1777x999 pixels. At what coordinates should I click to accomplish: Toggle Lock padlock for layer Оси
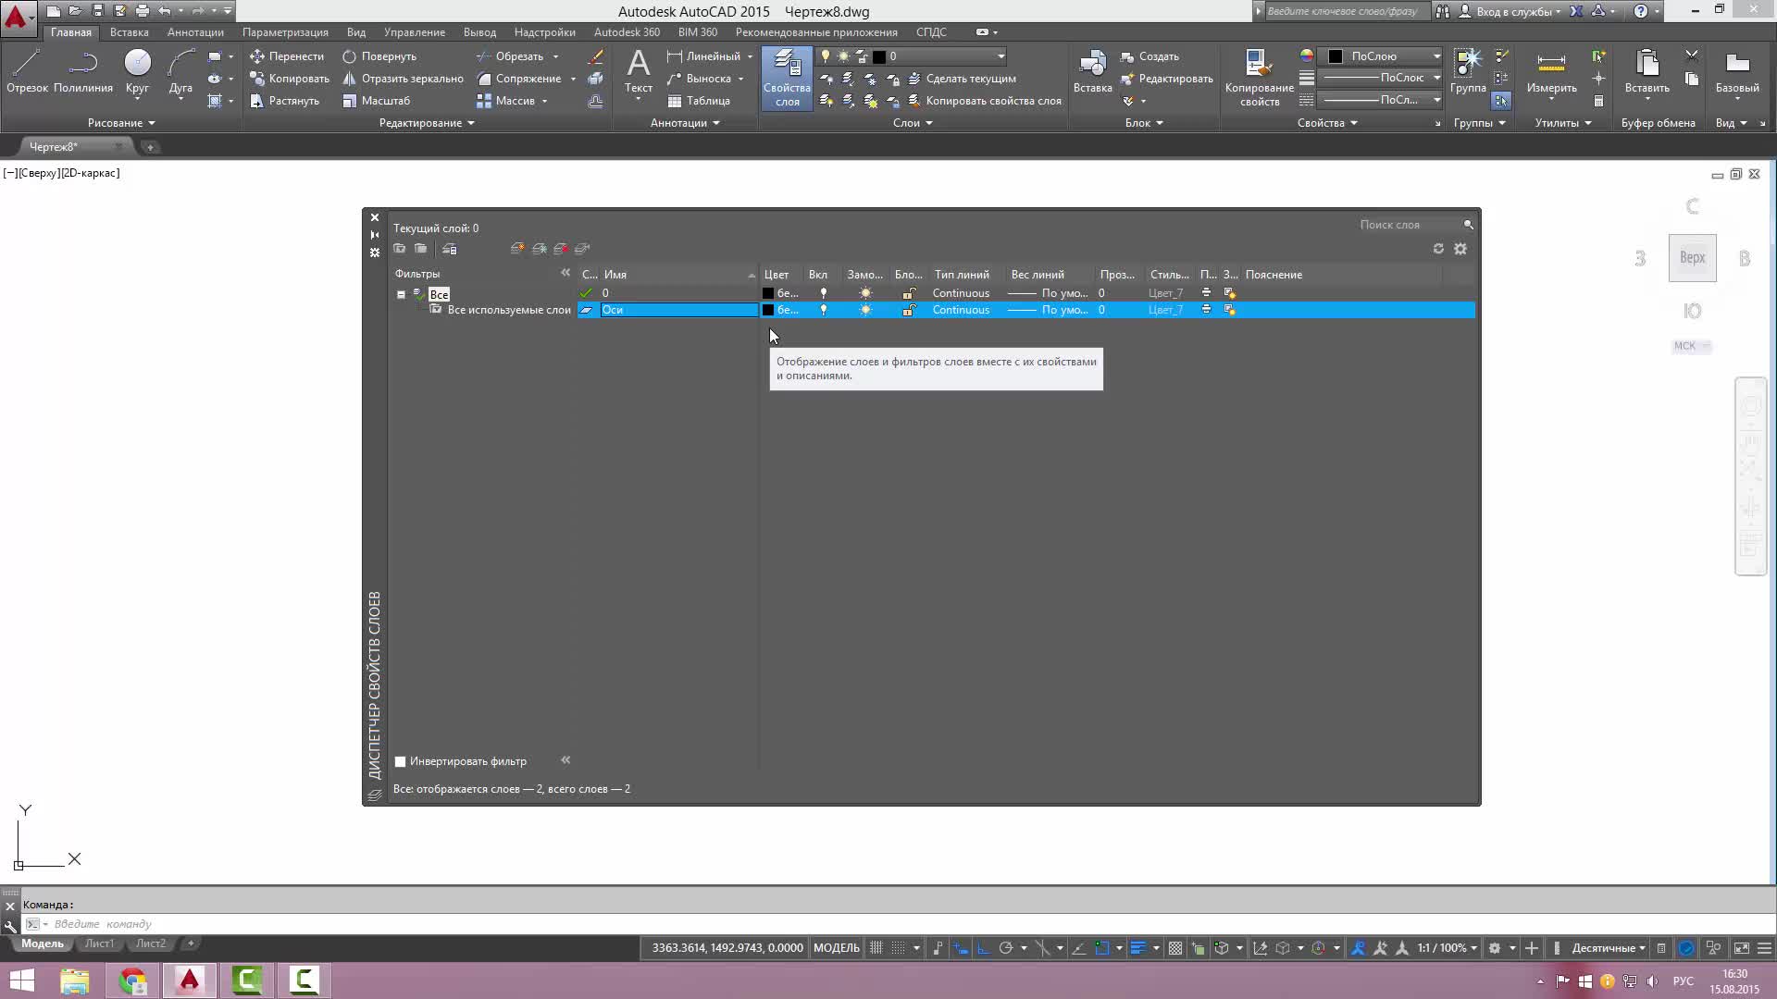coord(909,310)
